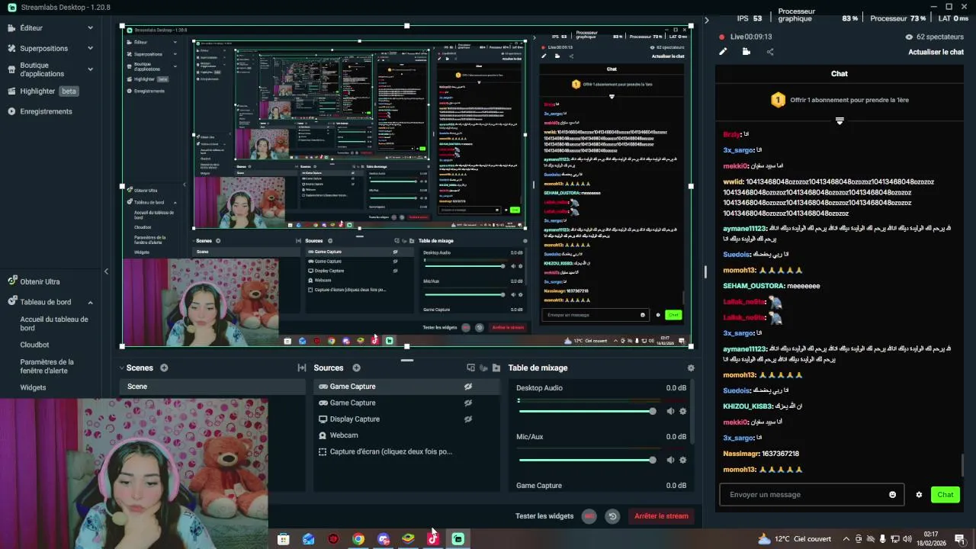Adjust Desktop Audio volume slider
This screenshot has width=976, height=549.
[x=587, y=411]
